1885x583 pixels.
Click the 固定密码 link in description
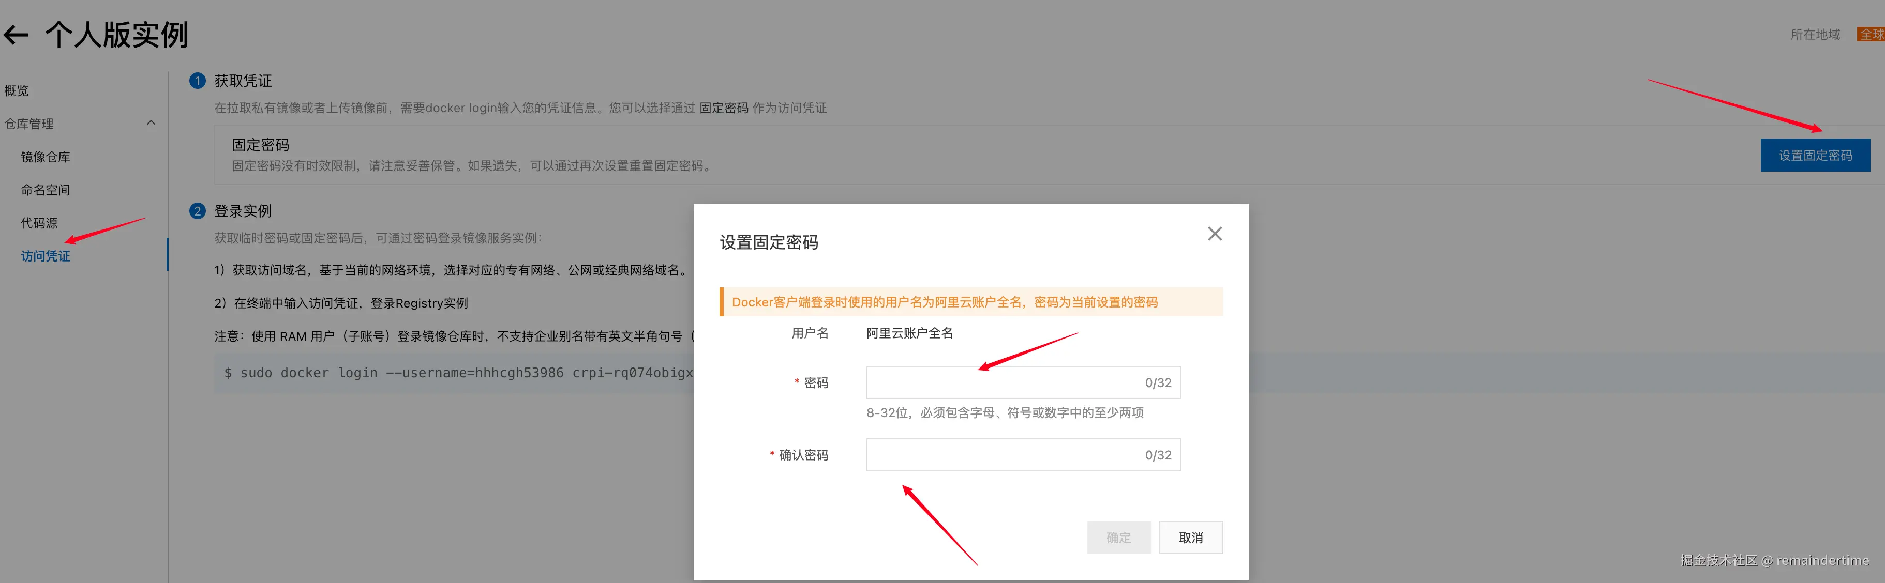723,108
